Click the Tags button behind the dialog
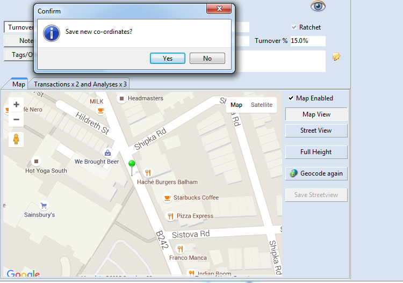This screenshot has height=283, width=403. pyautogui.click(x=19, y=55)
